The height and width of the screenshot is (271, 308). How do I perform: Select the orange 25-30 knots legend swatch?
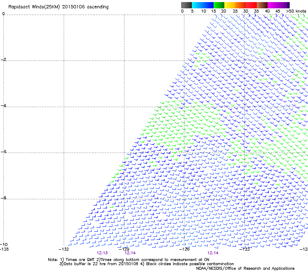pos(241,5)
